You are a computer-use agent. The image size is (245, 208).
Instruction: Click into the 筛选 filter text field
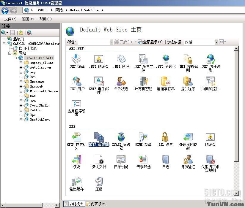point(94,42)
